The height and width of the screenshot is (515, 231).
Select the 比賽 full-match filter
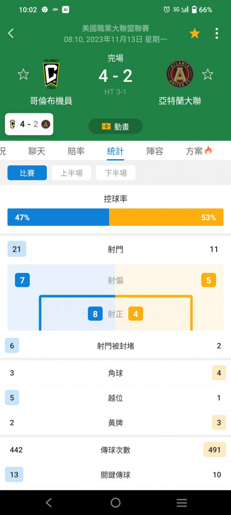point(27,173)
